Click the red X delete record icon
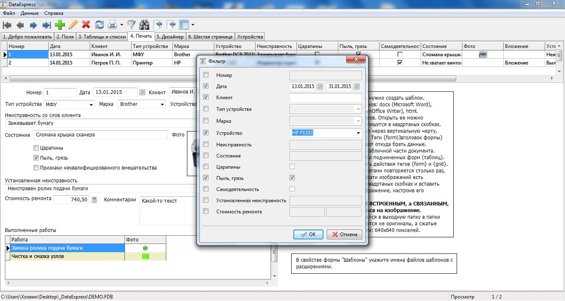 coord(86,25)
